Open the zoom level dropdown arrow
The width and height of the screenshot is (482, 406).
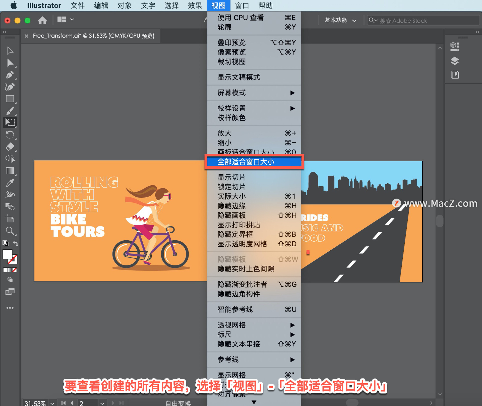point(52,403)
